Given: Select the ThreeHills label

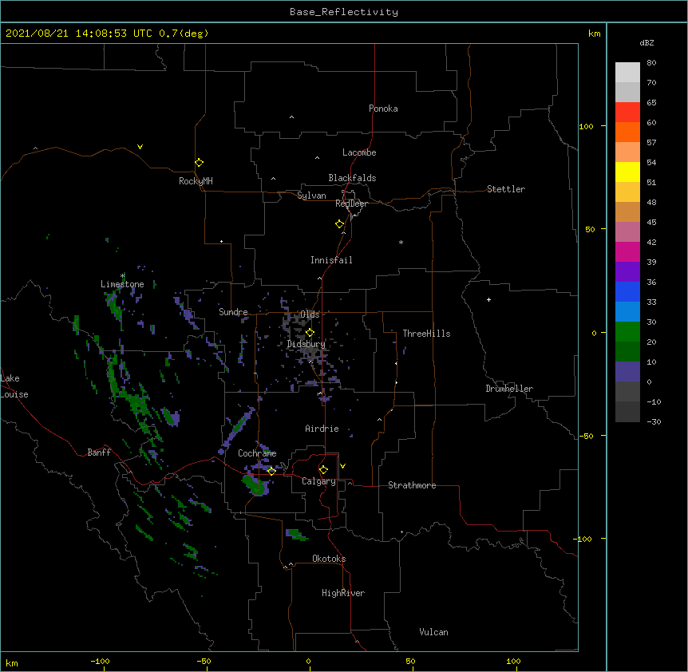Looking at the screenshot, I should pyautogui.click(x=426, y=334).
